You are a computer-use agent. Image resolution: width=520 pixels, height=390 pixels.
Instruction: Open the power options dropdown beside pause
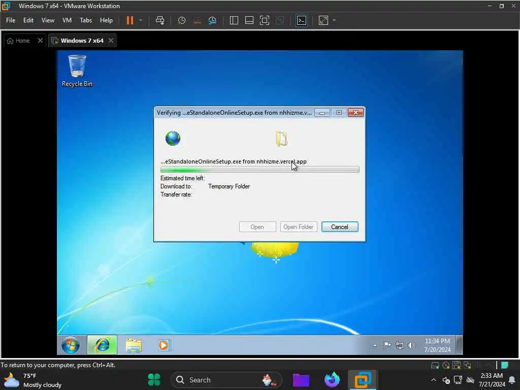(141, 20)
